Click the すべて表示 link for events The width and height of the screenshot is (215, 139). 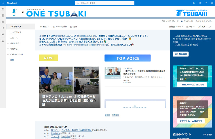207,135
